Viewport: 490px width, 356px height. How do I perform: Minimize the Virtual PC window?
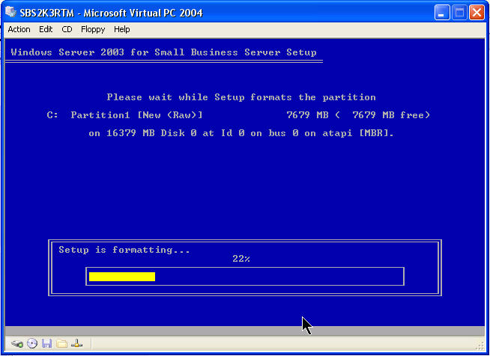441,13
